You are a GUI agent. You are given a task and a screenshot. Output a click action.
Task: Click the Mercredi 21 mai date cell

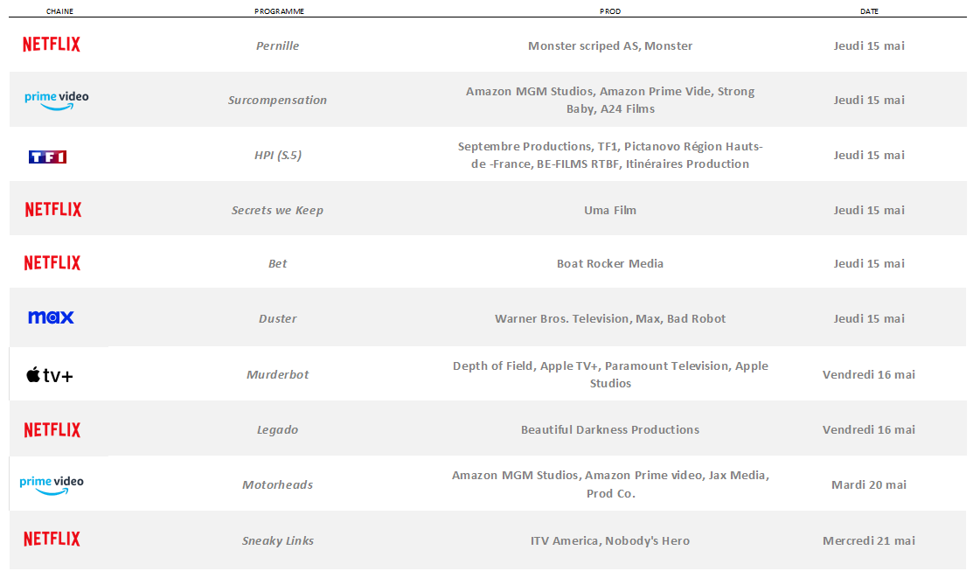869,540
